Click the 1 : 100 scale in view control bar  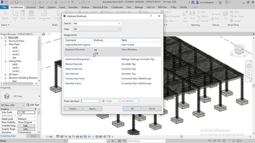point(49,137)
